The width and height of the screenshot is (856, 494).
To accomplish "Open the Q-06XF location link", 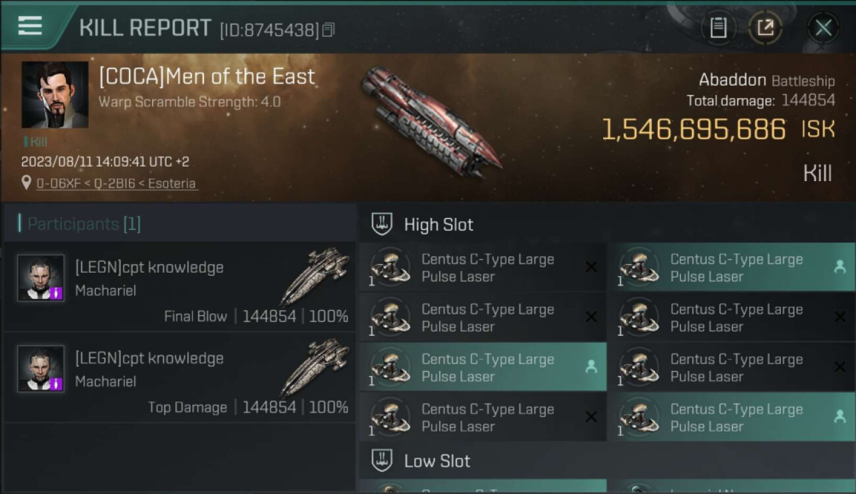I will [116, 183].
